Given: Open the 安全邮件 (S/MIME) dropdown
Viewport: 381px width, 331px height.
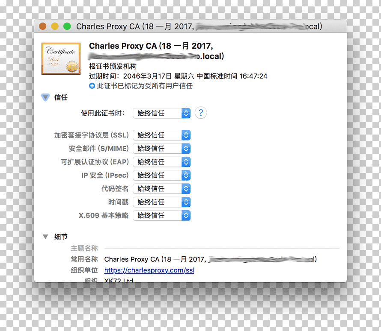Looking at the screenshot, I should click(x=161, y=148).
